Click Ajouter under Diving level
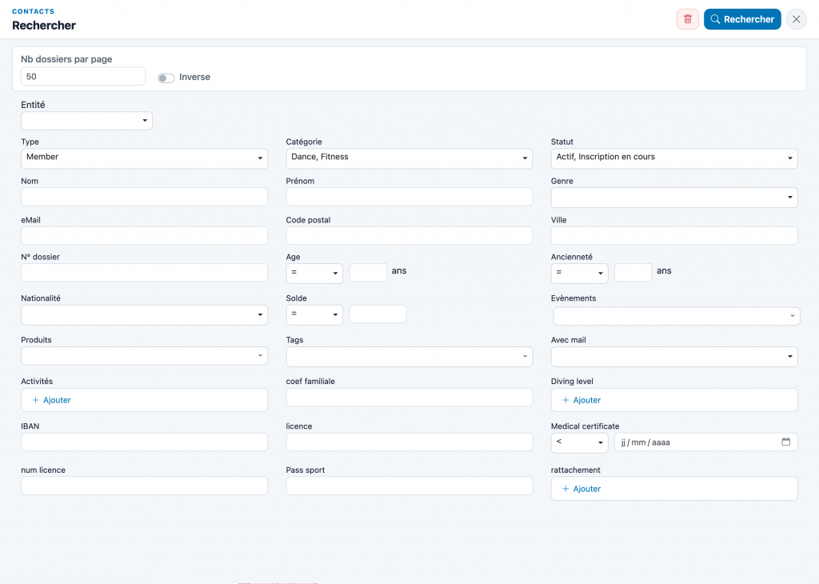819x584 pixels. pos(581,400)
